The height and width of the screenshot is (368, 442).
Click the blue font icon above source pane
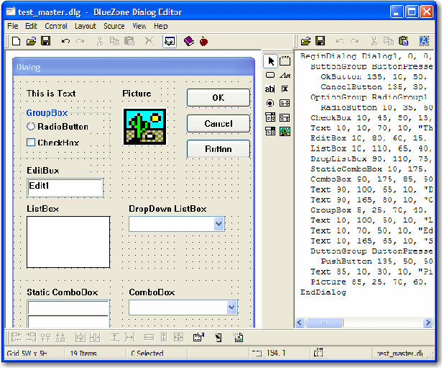click(424, 41)
